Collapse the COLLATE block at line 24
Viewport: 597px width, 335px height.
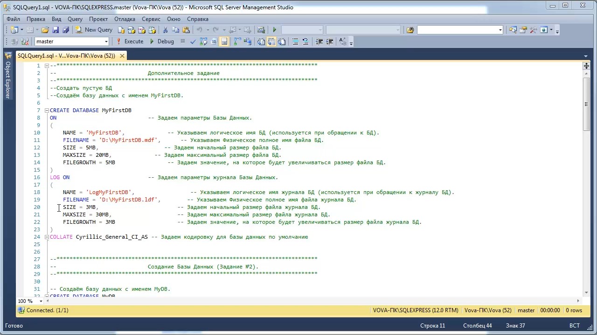pyautogui.click(x=47, y=237)
